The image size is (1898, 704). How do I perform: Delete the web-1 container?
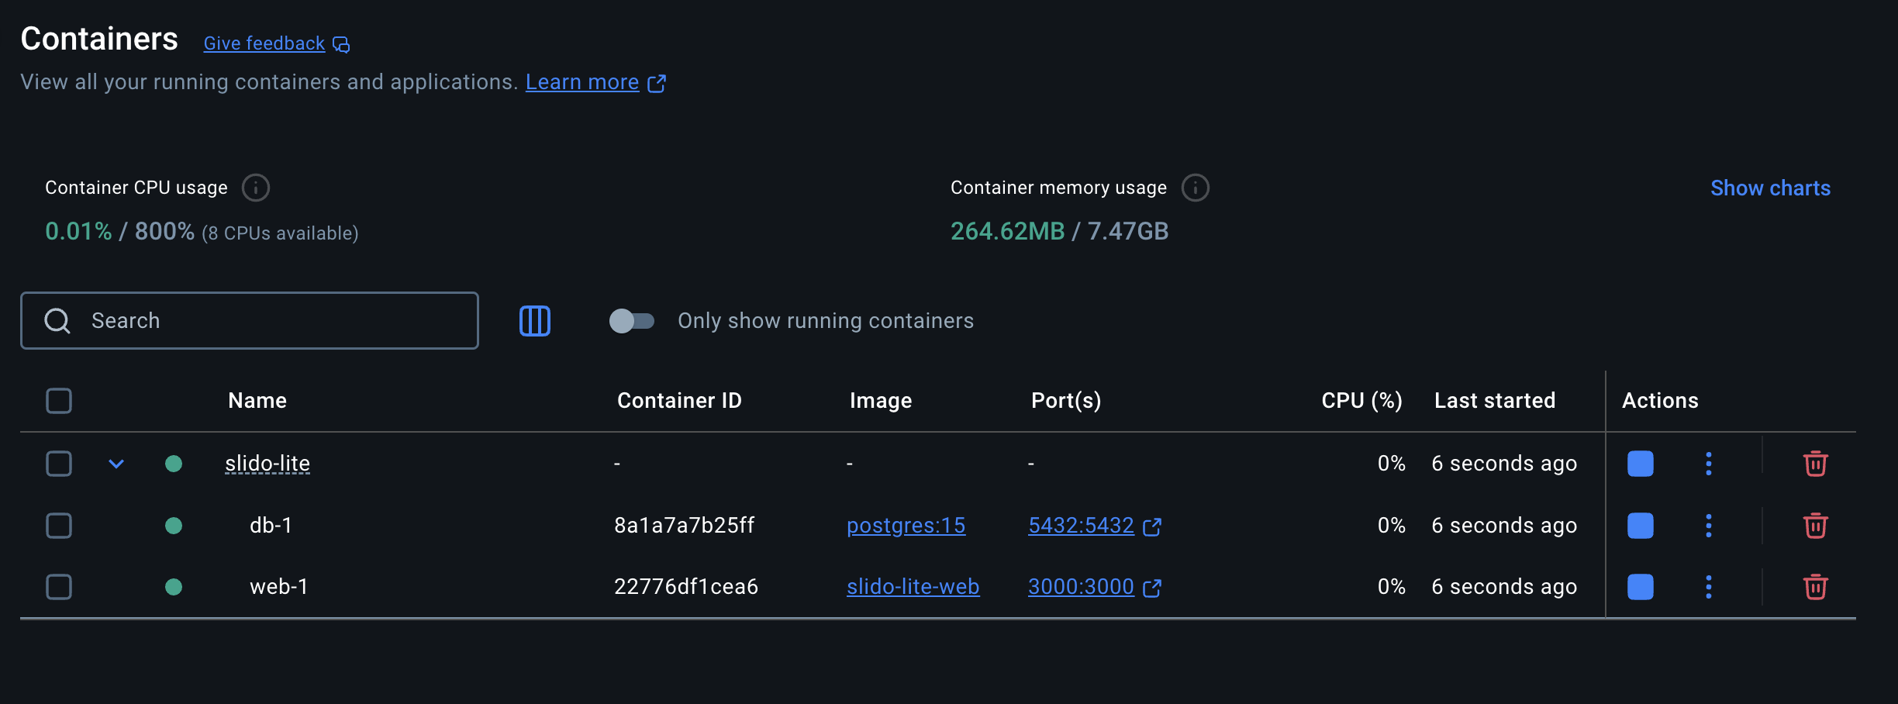[x=1814, y=587]
